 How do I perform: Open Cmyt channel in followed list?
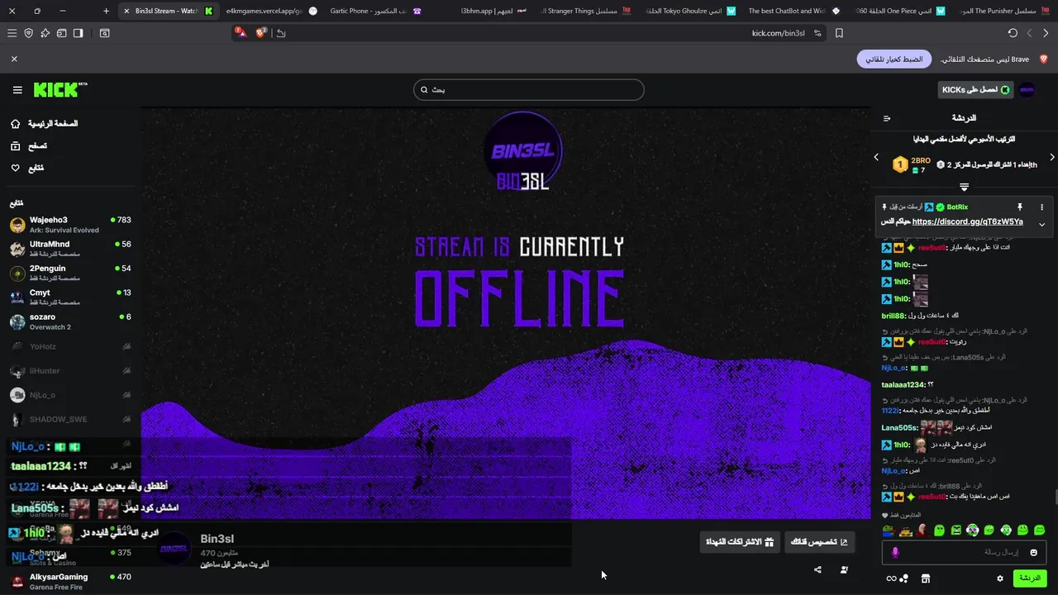(x=70, y=297)
